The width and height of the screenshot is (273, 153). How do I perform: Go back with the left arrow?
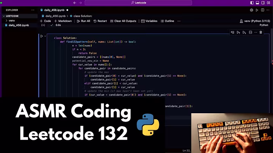tap(75, 3)
